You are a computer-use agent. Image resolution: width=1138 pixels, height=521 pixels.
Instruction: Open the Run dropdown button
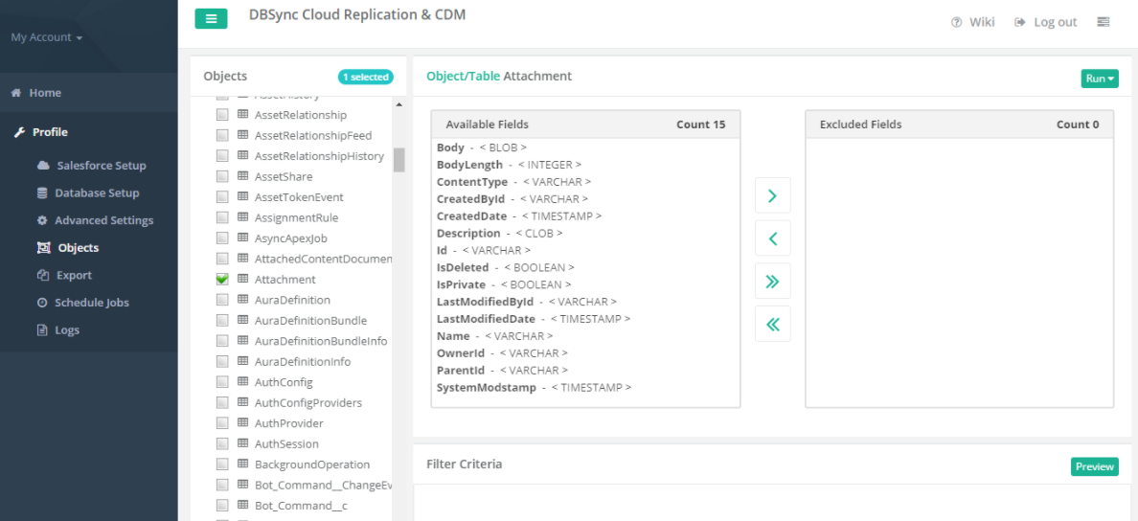click(x=1100, y=79)
